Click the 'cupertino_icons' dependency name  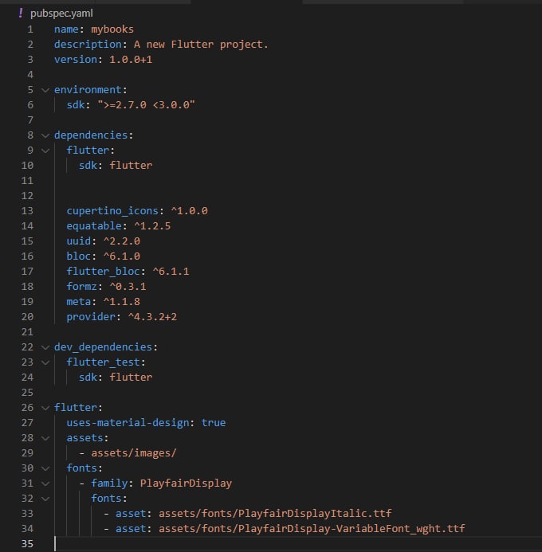[112, 211]
